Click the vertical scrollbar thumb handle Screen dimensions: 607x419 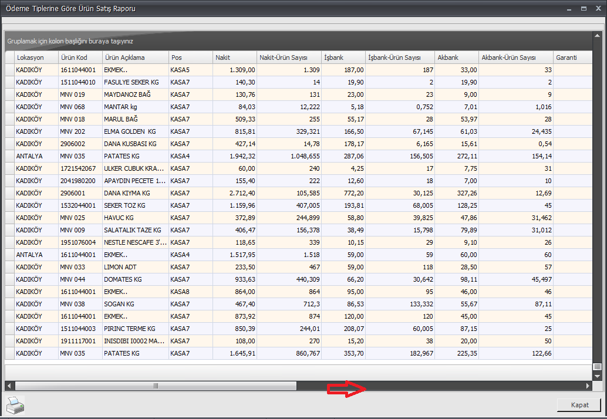pyautogui.click(x=597, y=366)
